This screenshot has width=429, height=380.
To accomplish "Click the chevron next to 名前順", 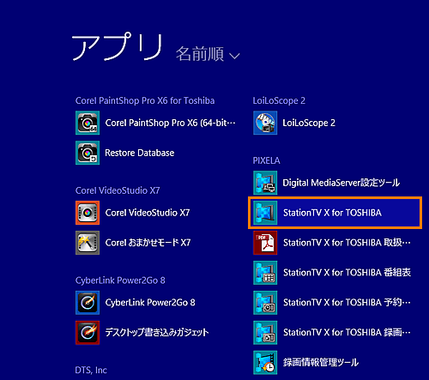I will point(234,56).
